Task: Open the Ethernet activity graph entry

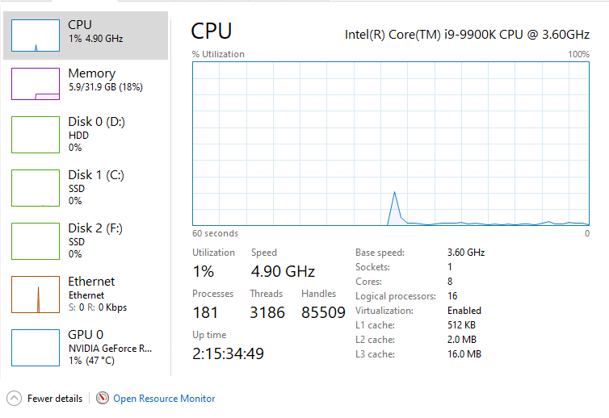Action: (x=36, y=294)
